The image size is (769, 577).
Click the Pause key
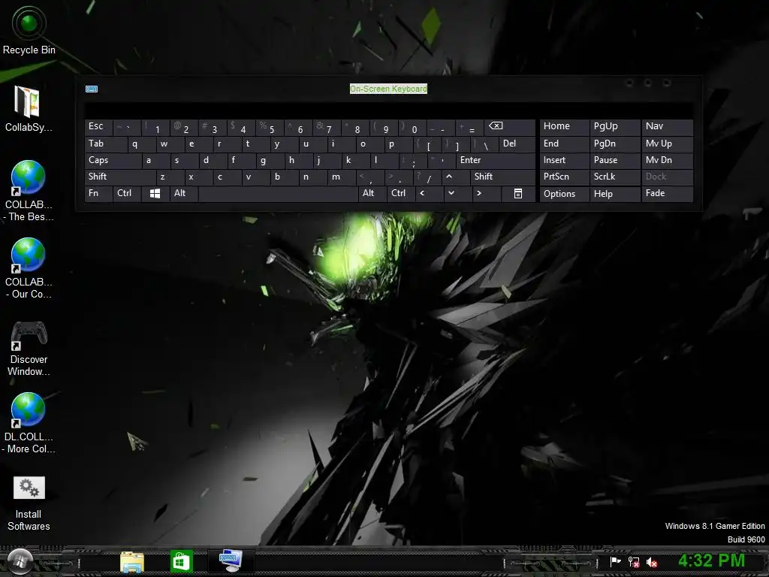[615, 161]
